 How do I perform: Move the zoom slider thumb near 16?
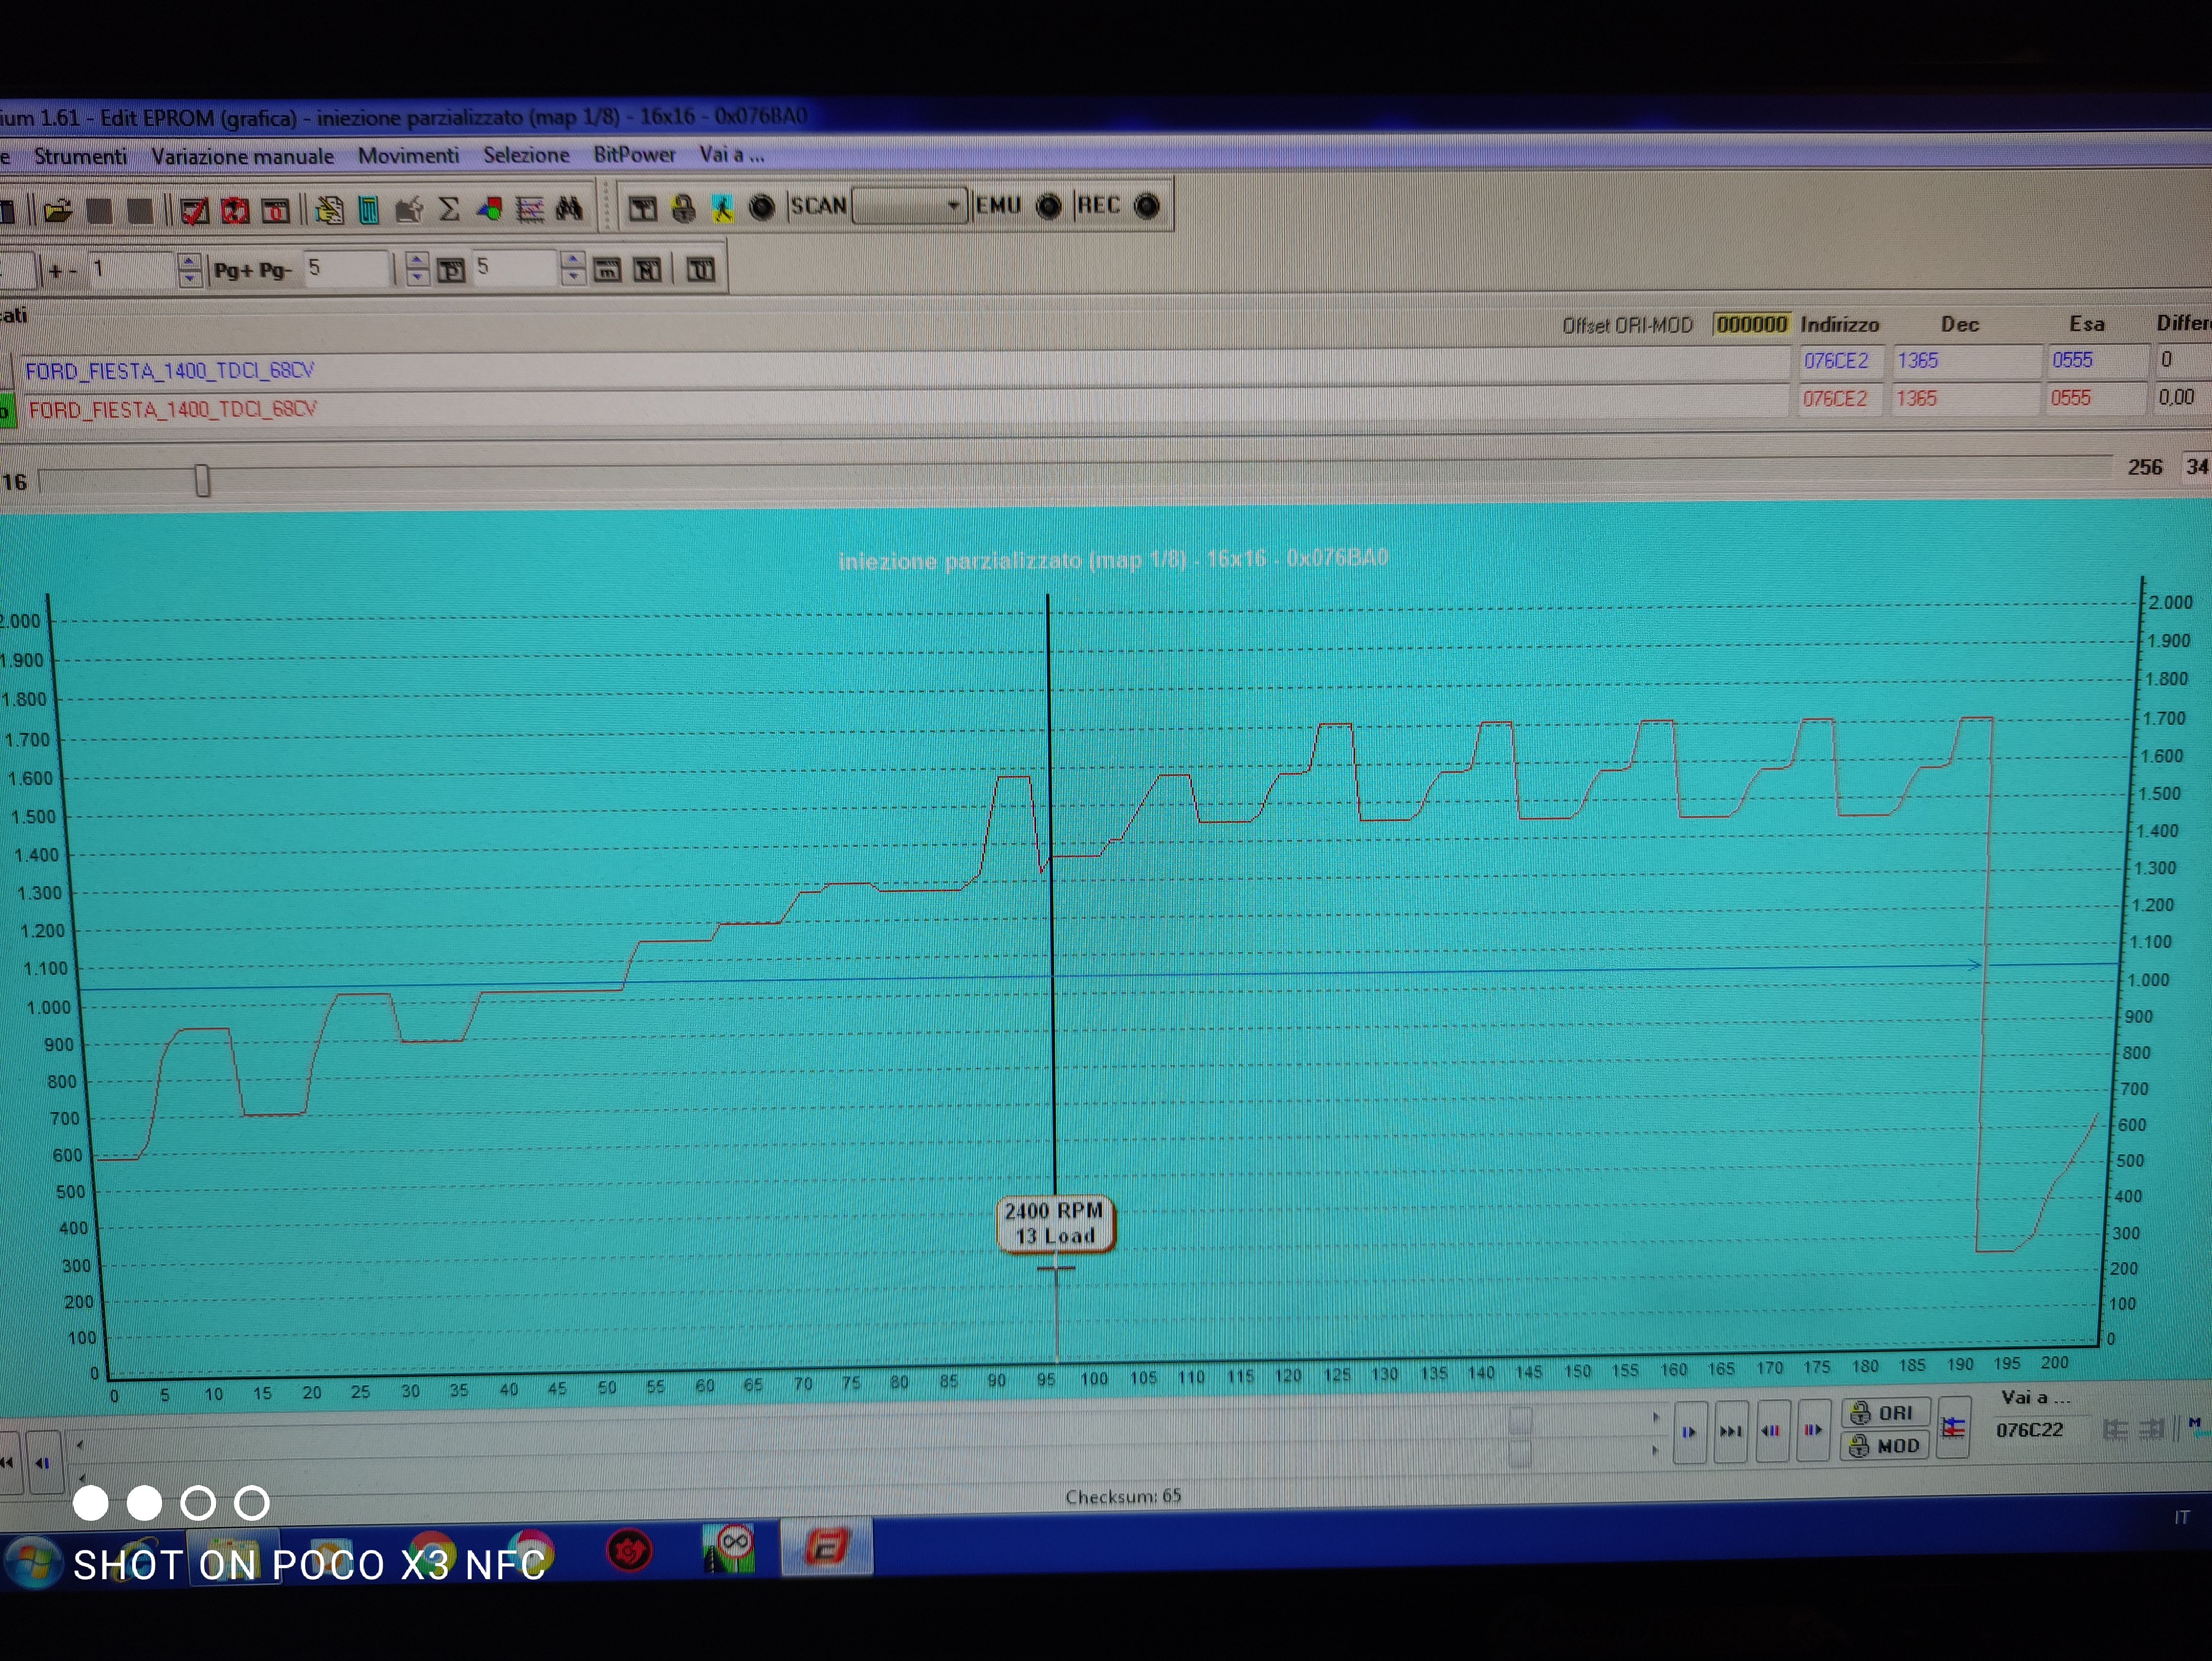click(203, 481)
